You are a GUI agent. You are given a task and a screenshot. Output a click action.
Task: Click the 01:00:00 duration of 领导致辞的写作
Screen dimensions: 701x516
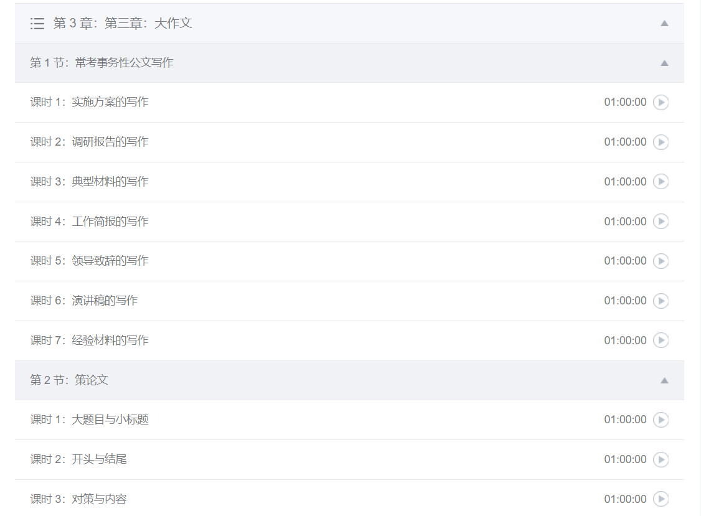(626, 261)
